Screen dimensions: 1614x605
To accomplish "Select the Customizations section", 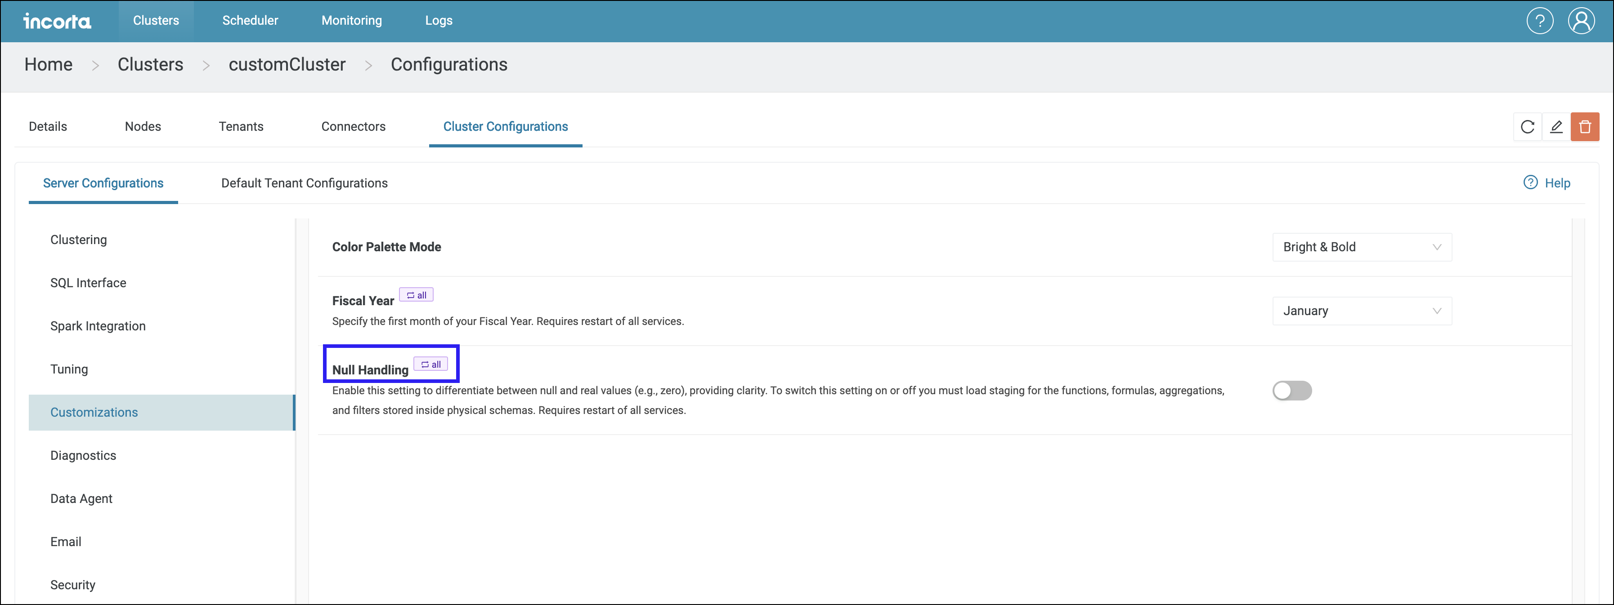I will tap(161, 413).
